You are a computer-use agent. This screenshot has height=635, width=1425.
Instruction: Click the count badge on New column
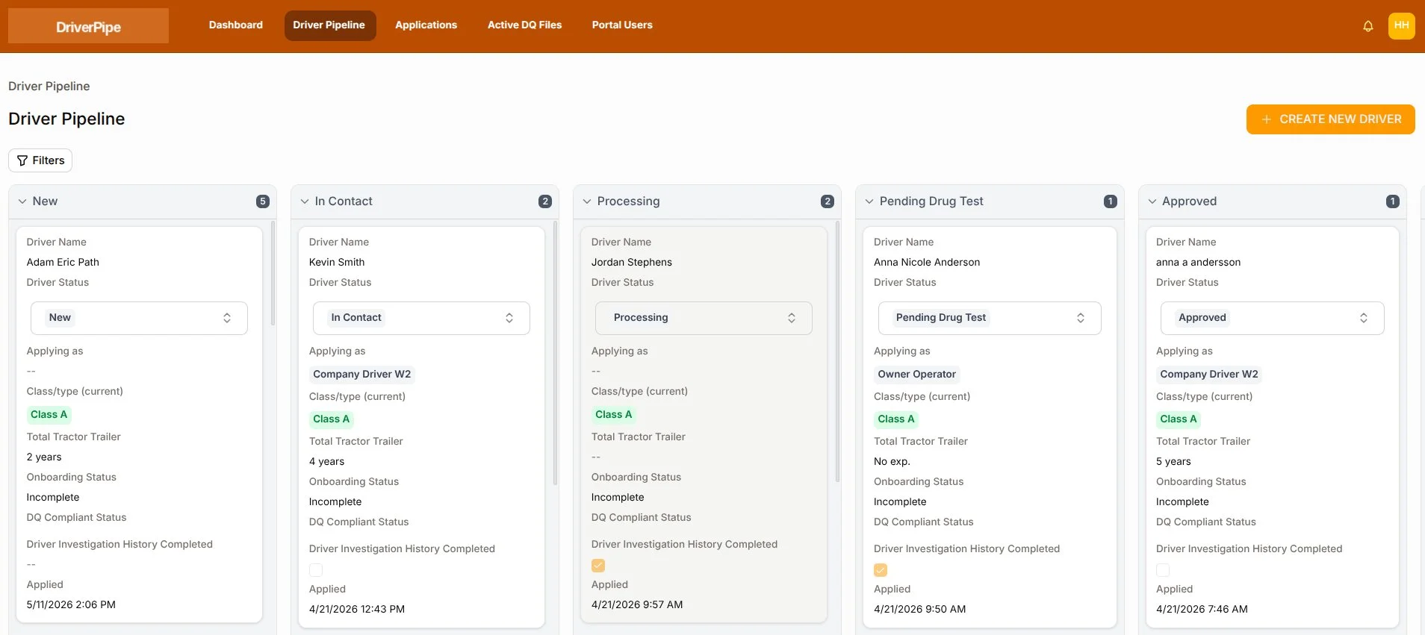263,201
